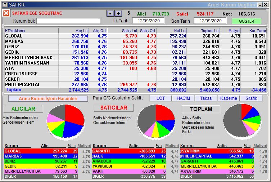Click the TOPLAM button
271x182 pixels.
(201, 109)
